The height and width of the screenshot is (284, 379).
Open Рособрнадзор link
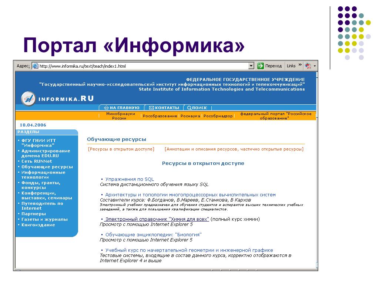tap(218, 116)
